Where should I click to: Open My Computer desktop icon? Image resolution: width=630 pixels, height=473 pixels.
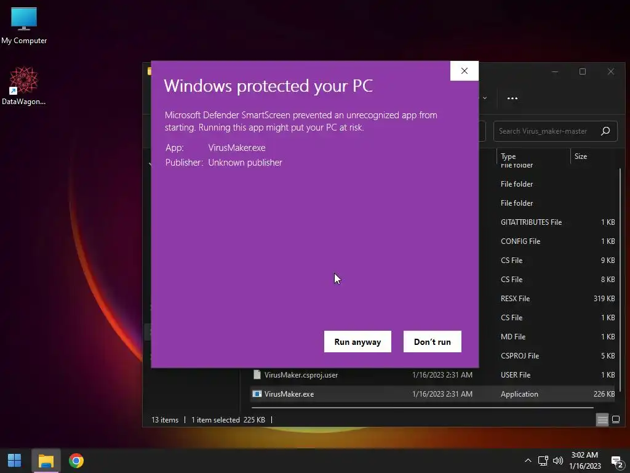24,25
